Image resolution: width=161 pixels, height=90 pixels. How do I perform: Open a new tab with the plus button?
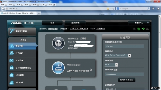coord(39,13)
